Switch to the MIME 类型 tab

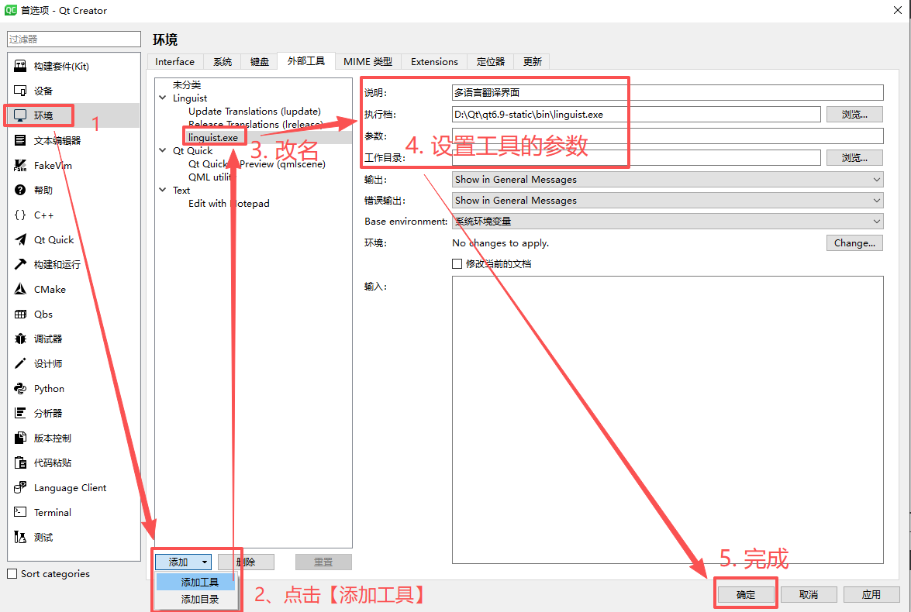pyautogui.click(x=368, y=61)
